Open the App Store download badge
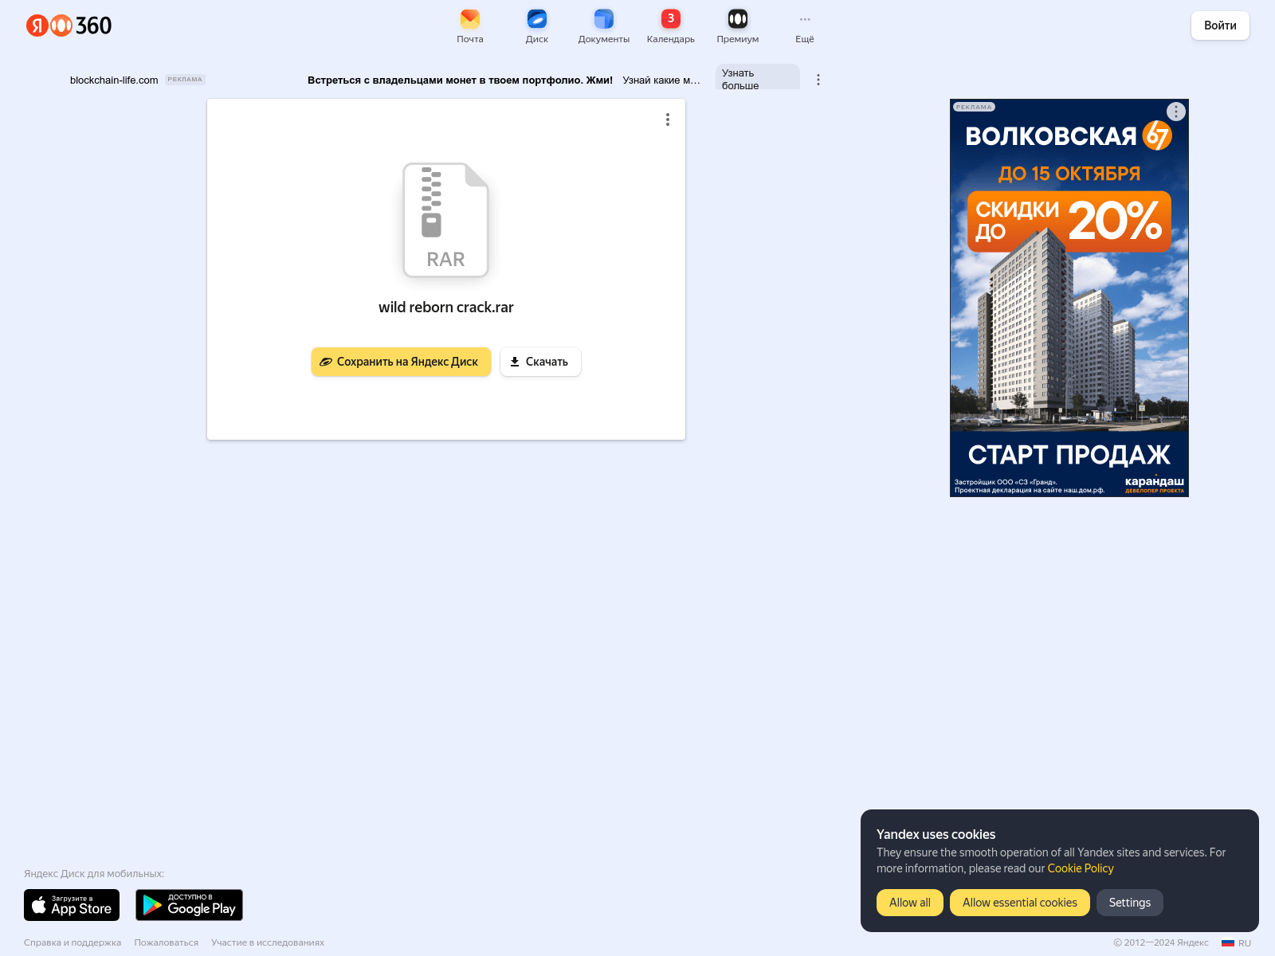 click(x=72, y=905)
